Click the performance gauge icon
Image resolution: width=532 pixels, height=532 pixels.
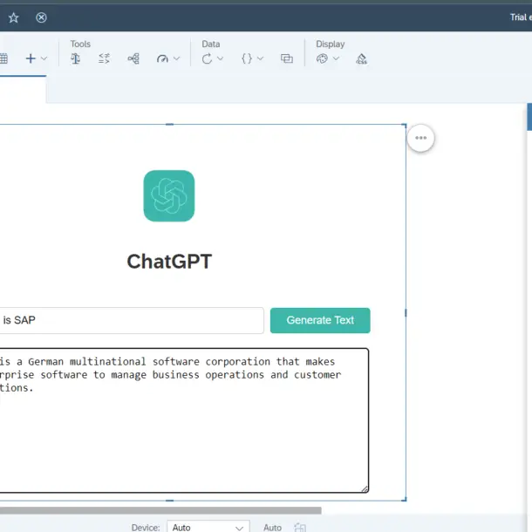[162, 58]
